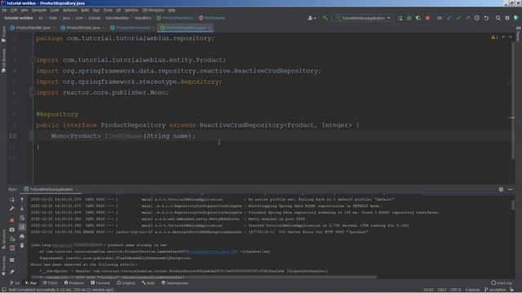Open the Terminal tool window

pos(100,283)
